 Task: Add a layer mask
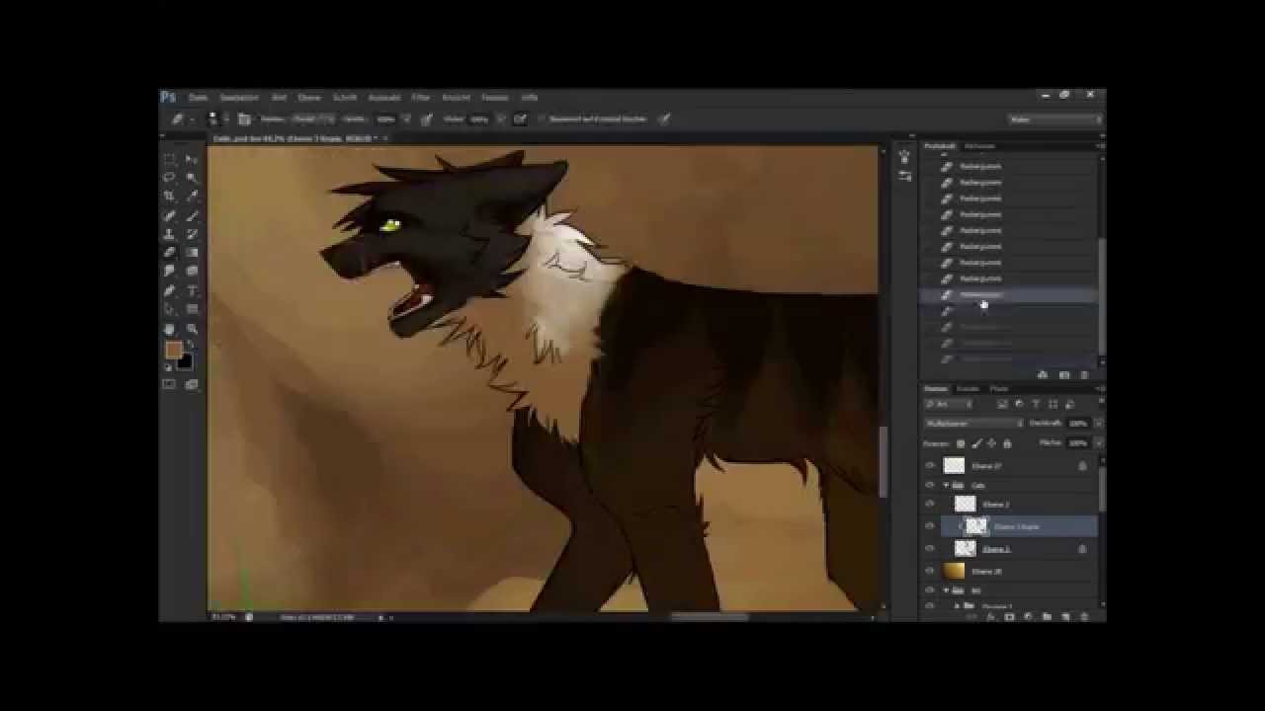pyautogui.click(x=1009, y=616)
